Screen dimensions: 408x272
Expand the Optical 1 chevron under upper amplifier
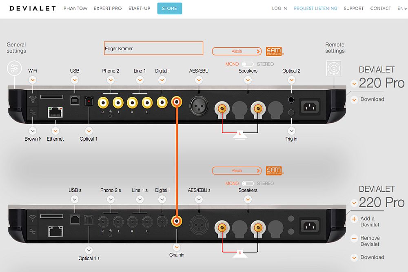point(89,131)
